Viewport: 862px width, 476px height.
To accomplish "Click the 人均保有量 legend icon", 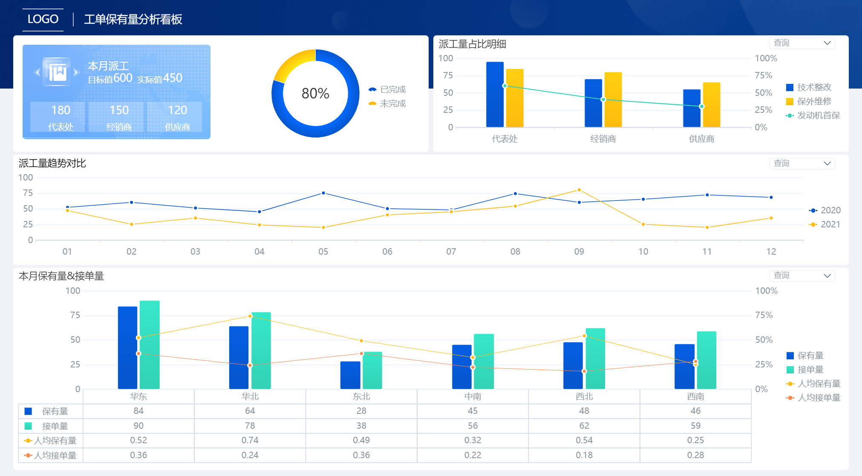I will [790, 384].
